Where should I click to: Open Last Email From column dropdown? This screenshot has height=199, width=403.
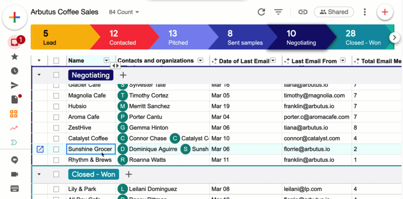coord(343,60)
